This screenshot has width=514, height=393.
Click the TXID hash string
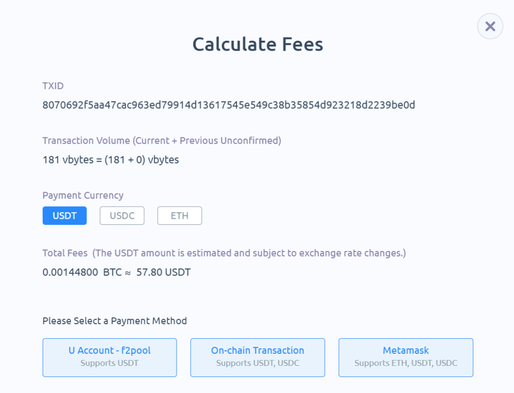[x=228, y=105]
